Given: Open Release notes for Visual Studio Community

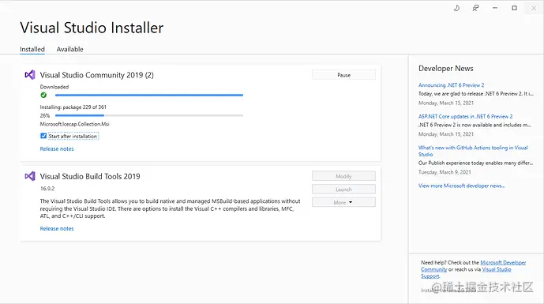Looking at the screenshot, I should click(57, 149).
